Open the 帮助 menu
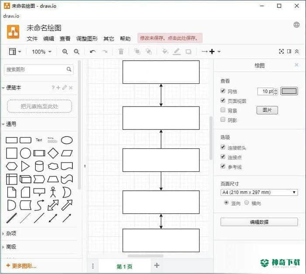Image resolution: width=306 pixels, height=274 pixels. pyautogui.click(x=125, y=39)
